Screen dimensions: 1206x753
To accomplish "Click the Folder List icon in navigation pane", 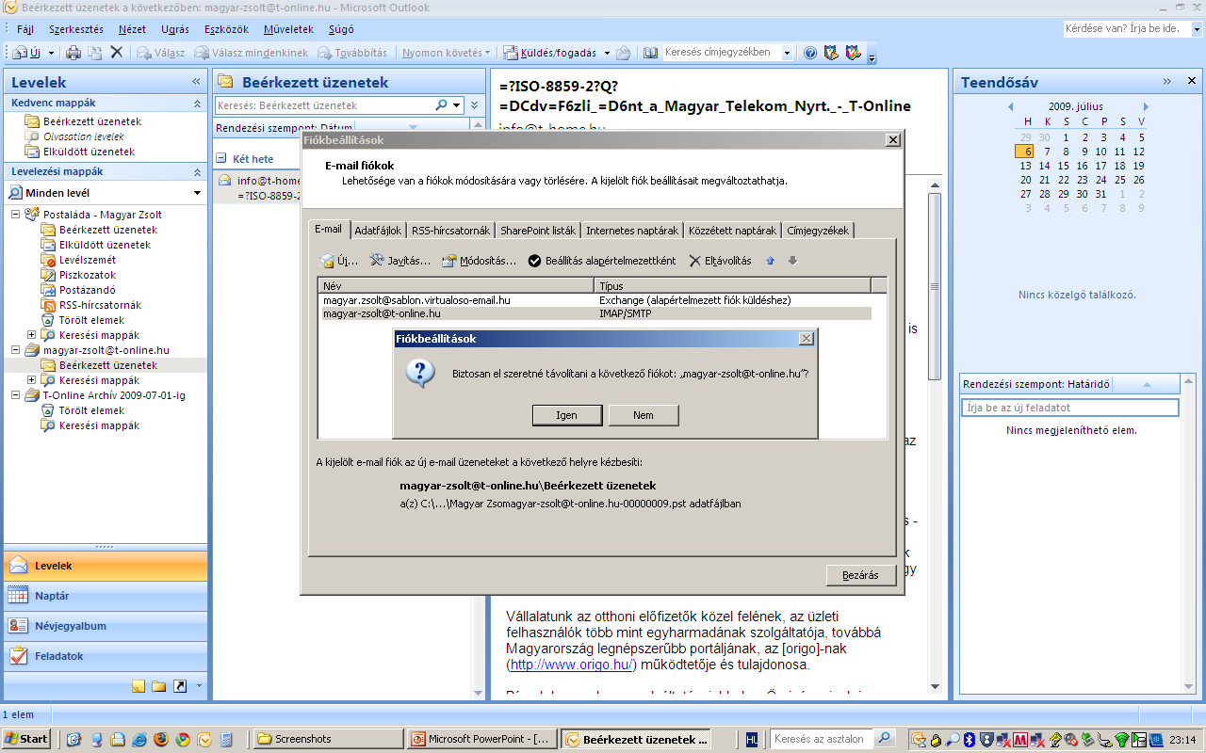I will (158, 686).
